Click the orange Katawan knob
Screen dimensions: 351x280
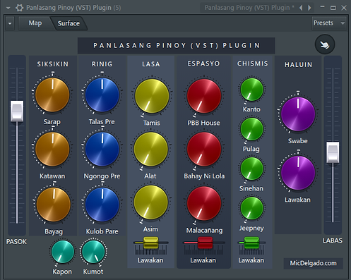[x=52, y=149]
